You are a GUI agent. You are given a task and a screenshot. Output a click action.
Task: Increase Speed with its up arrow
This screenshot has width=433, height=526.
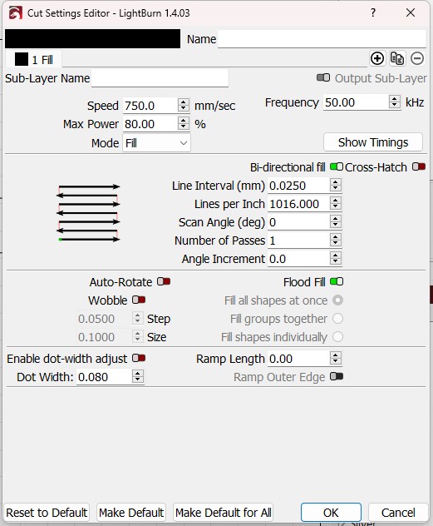pyautogui.click(x=183, y=102)
